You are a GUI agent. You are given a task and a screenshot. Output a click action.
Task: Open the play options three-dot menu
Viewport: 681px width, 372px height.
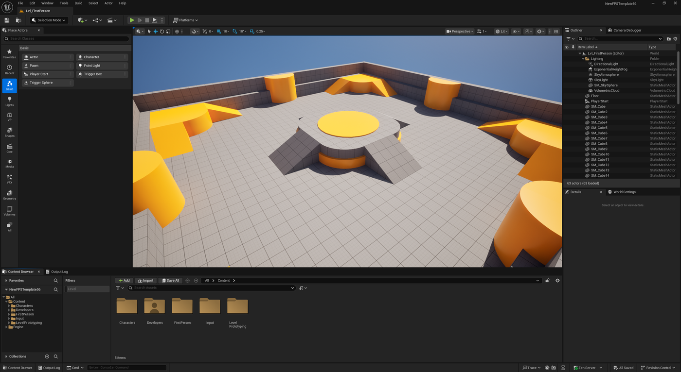pos(162,20)
